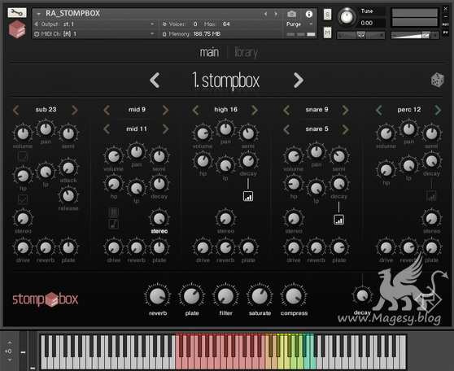Select the previous sample before mid 9
The height and width of the screenshot is (371, 454).
(107, 110)
